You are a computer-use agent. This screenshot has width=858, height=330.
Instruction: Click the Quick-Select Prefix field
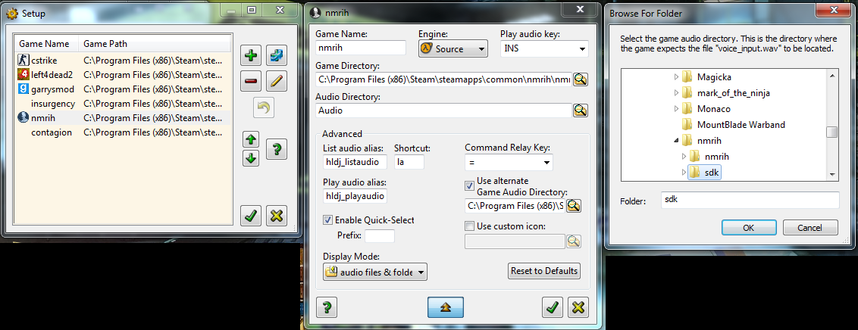coord(380,236)
